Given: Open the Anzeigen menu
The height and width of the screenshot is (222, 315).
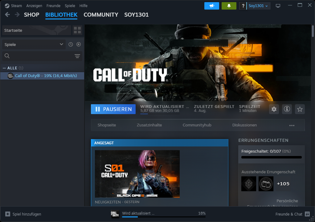Looking at the screenshot, I should (x=34, y=6).
